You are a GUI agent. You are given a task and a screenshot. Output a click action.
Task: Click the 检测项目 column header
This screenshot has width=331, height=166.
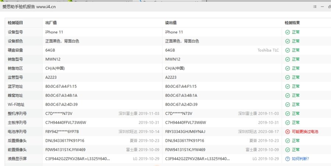coord(15,23)
